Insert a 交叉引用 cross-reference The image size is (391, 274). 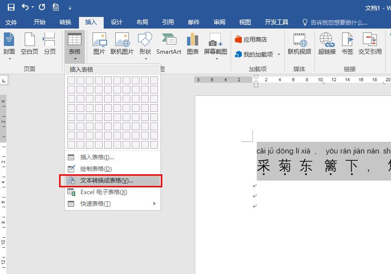click(370, 44)
